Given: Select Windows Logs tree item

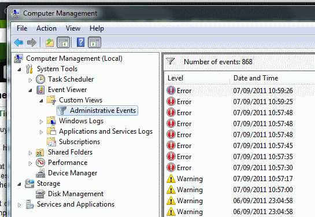Looking at the screenshot, I should [x=81, y=121].
